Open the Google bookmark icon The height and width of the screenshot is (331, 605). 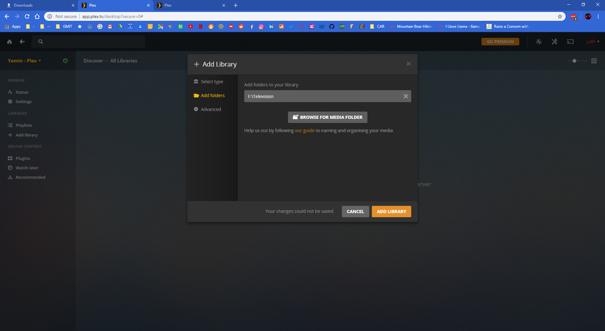pos(99,27)
